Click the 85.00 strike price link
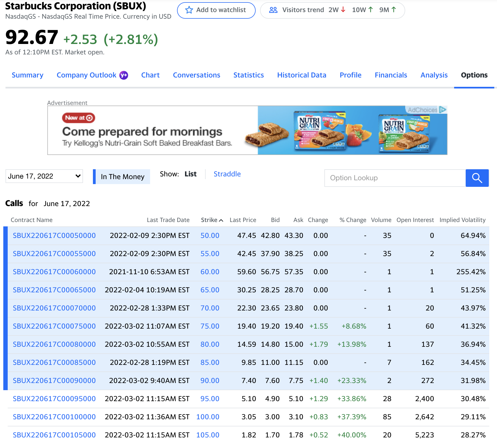The height and width of the screenshot is (444, 497). (210, 362)
